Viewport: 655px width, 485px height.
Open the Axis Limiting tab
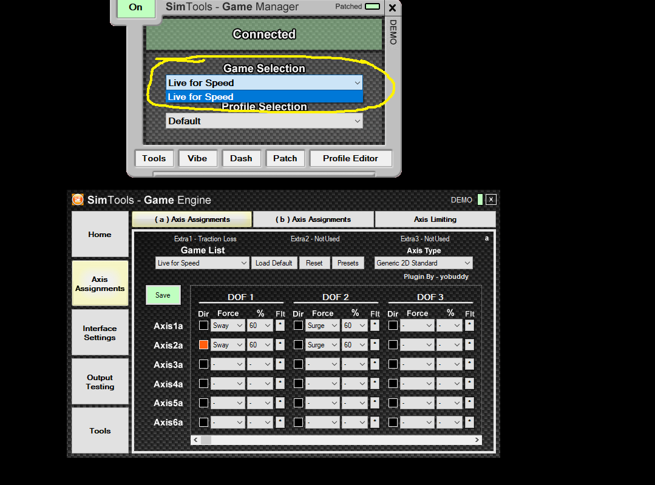[435, 219]
